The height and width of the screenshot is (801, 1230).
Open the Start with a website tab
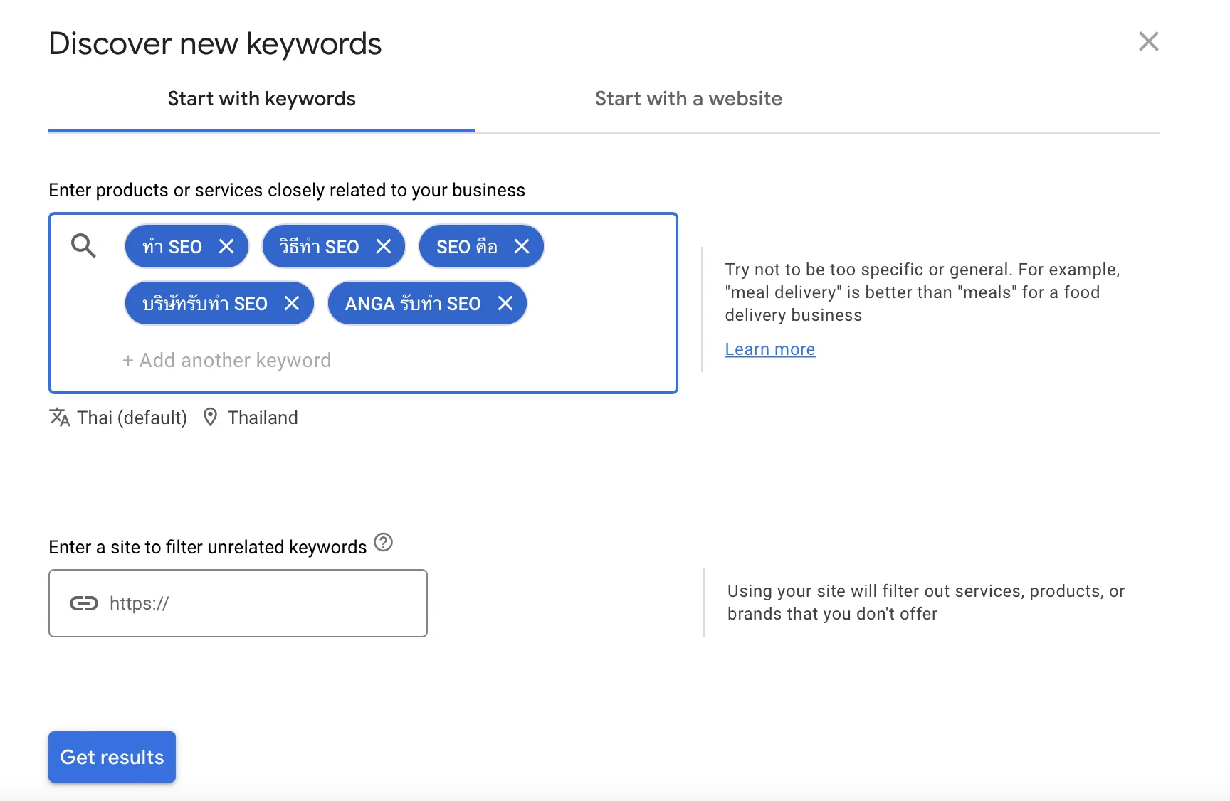(688, 99)
